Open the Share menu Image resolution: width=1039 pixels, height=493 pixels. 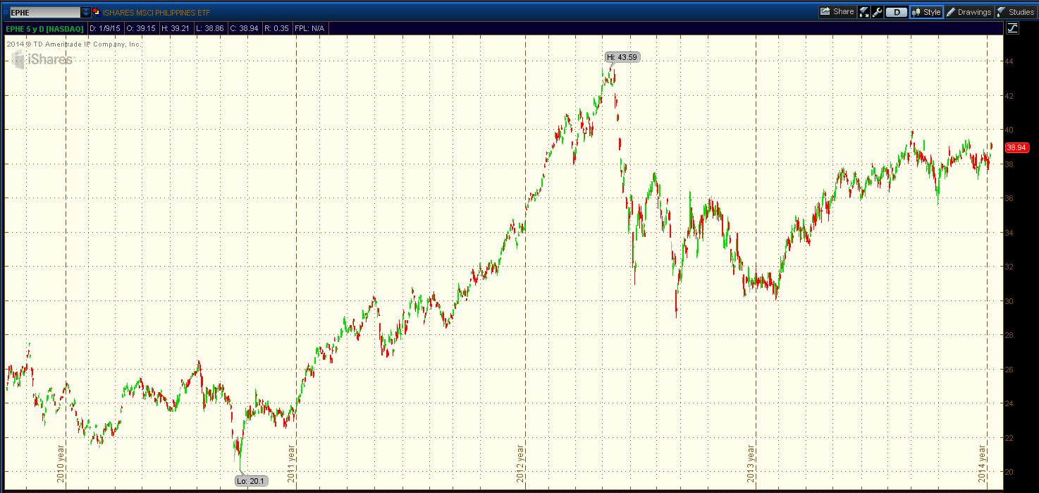pos(837,12)
